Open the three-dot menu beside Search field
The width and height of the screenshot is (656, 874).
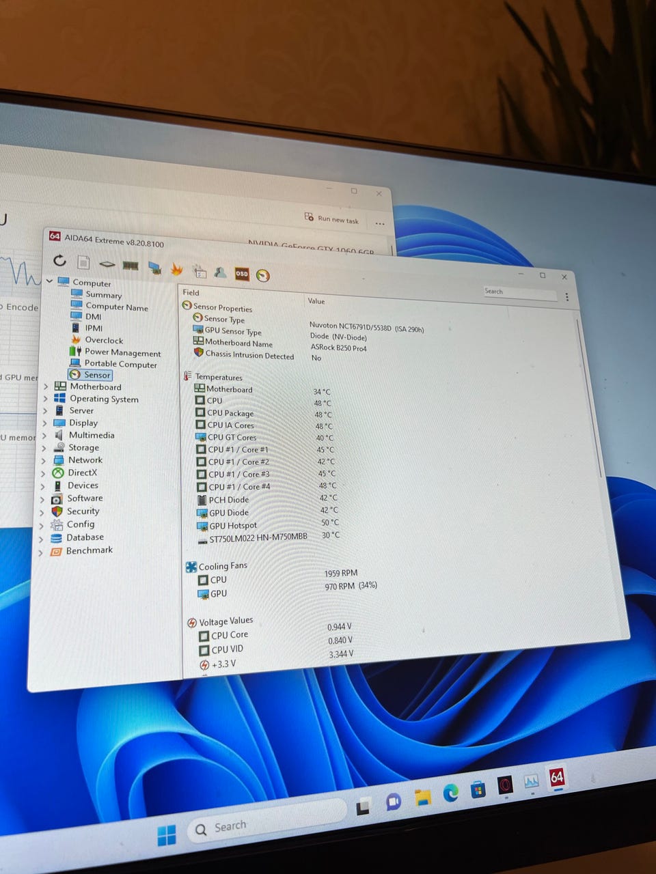click(x=566, y=296)
